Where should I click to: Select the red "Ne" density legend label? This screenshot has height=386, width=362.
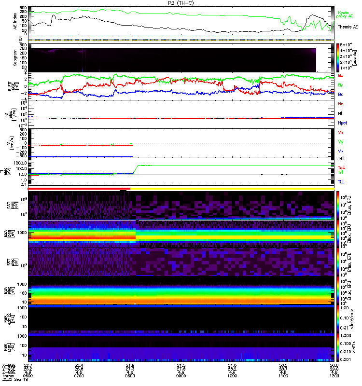tap(341, 104)
